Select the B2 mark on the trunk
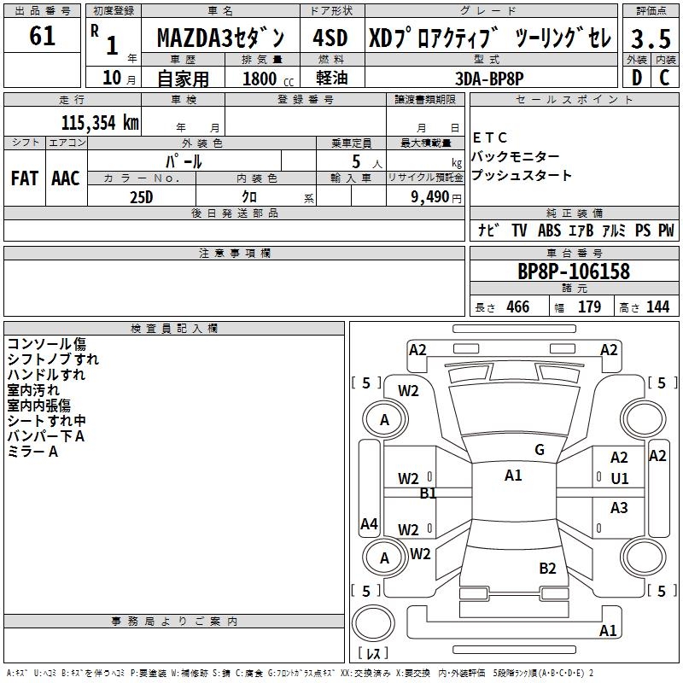The image size is (683, 683). click(x=547, y=568)
